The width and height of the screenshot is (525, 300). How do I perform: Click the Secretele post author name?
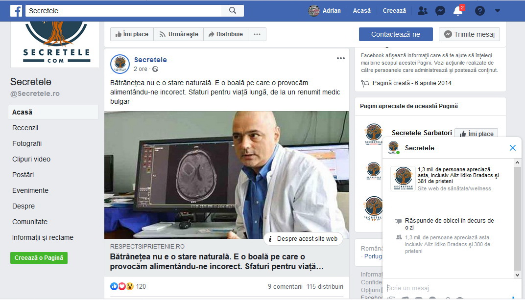pos(150,60)
